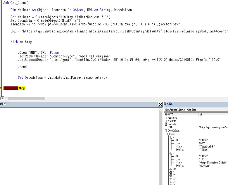Click the 值 column header

[x=213, y=114]
